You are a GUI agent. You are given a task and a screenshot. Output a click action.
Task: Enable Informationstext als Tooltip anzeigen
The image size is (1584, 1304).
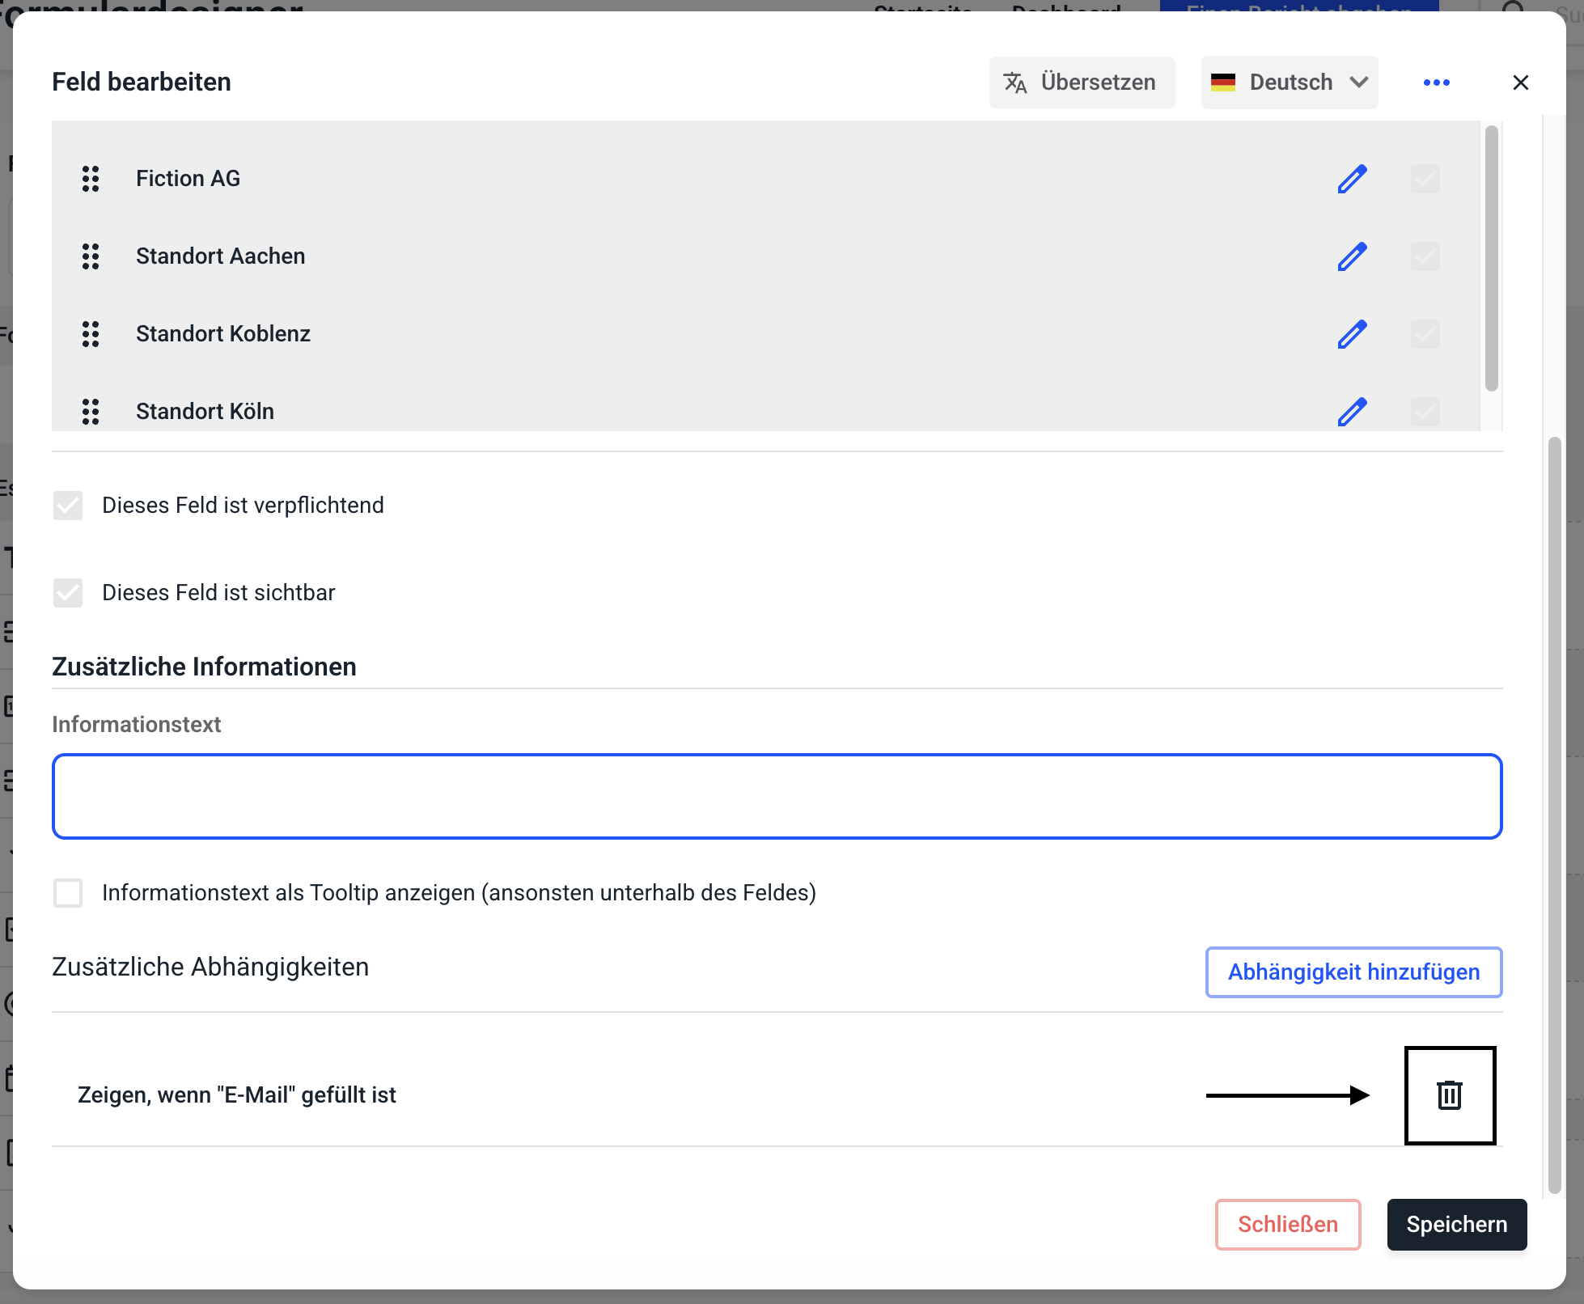68,893
